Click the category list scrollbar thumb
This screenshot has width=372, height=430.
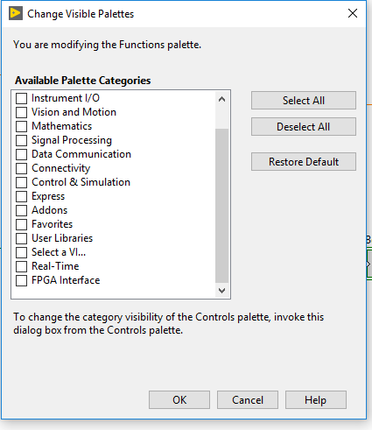click(221, 206)
